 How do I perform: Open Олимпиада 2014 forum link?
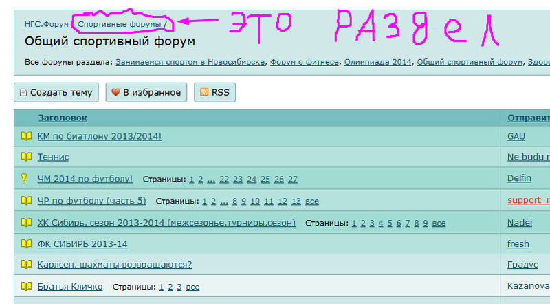pos(377,62)
